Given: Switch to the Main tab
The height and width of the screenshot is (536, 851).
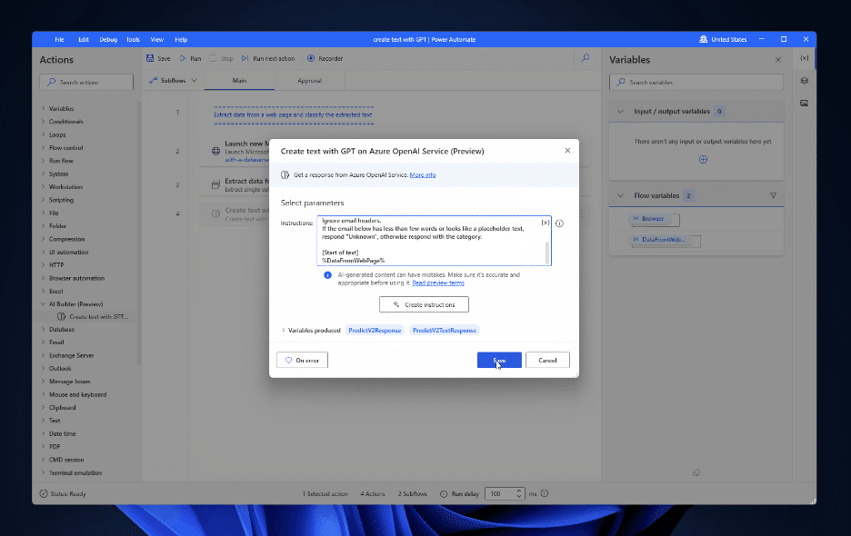Looking at the screenshot, I should pos(239,80).
